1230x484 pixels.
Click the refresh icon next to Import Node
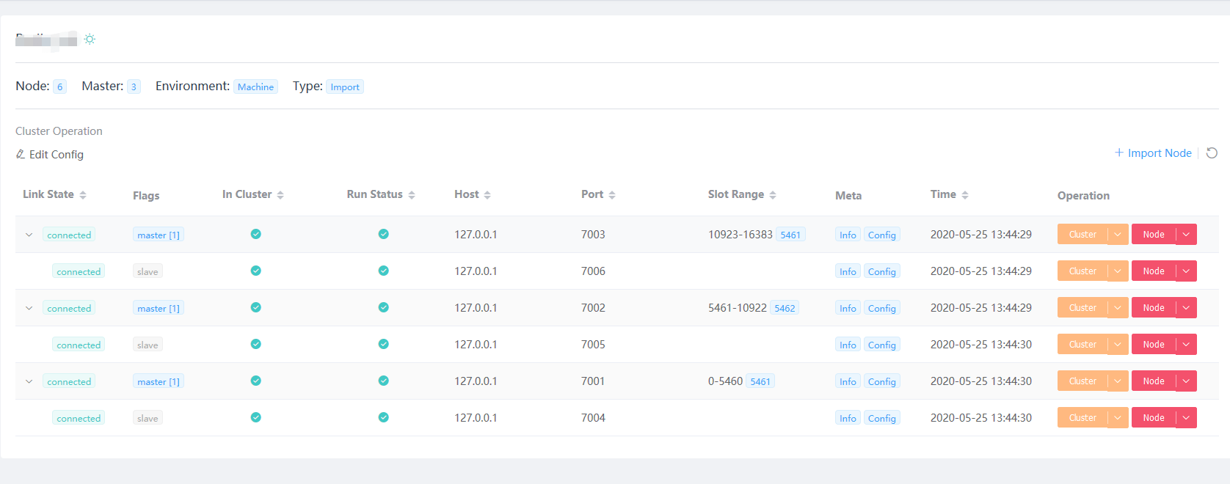click(1212, 153)
